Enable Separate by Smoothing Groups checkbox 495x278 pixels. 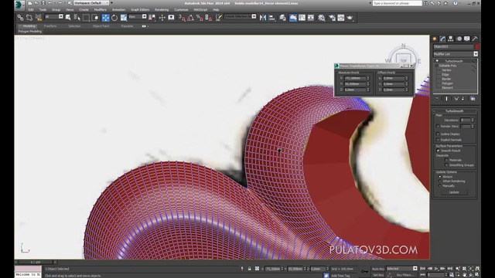click(x=446, y=164)
